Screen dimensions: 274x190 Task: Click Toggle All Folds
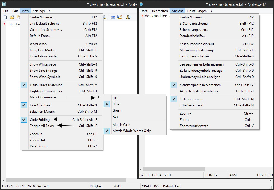pos(61,126)
